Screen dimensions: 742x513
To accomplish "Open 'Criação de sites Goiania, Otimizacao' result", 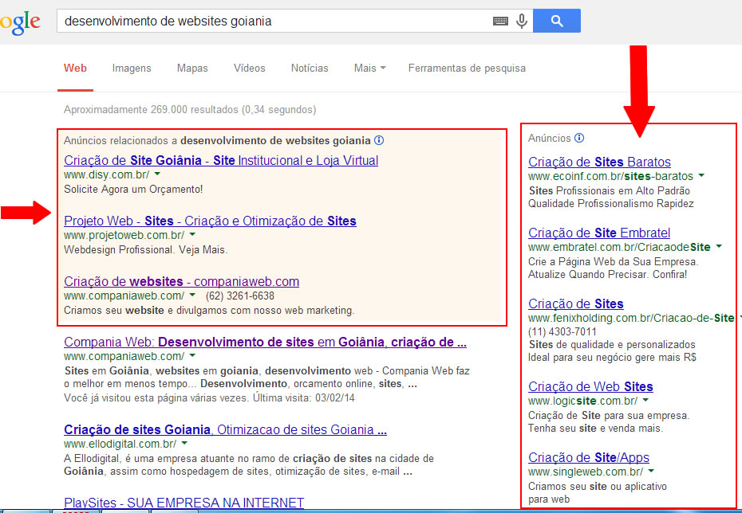I will tap(225, 430).
